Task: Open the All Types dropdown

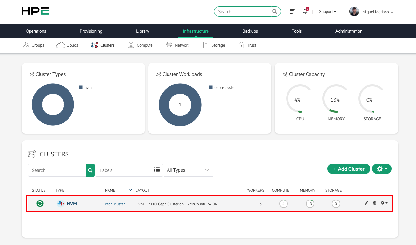Action: click(188, 170)
